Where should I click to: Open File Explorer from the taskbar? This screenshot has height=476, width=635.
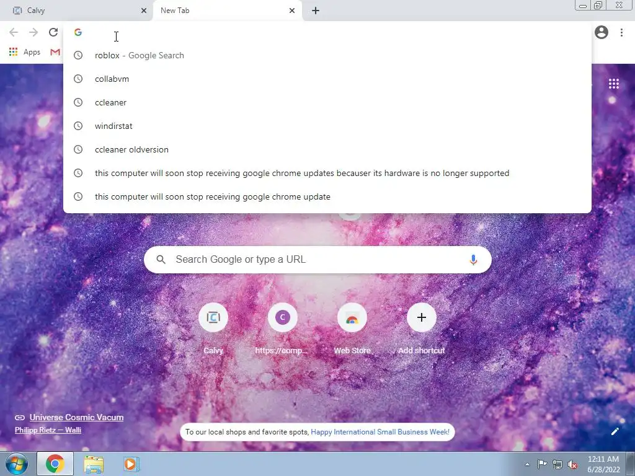pyautogui.click(x=94, y=464)
